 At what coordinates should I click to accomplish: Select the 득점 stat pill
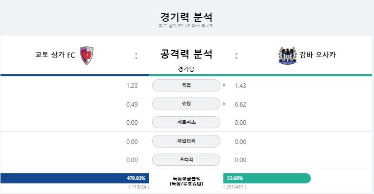coord(186,85)
